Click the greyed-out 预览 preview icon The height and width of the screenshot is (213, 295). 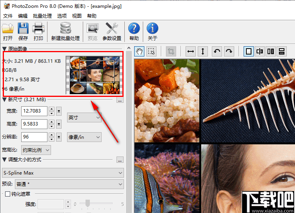coord(92,29)
